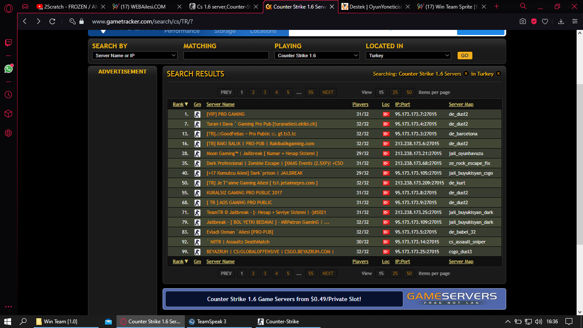The width and height of the screenshot is (583, 328).
Task: Open sidebar more options three dots
Action: [x=8, y=307]
